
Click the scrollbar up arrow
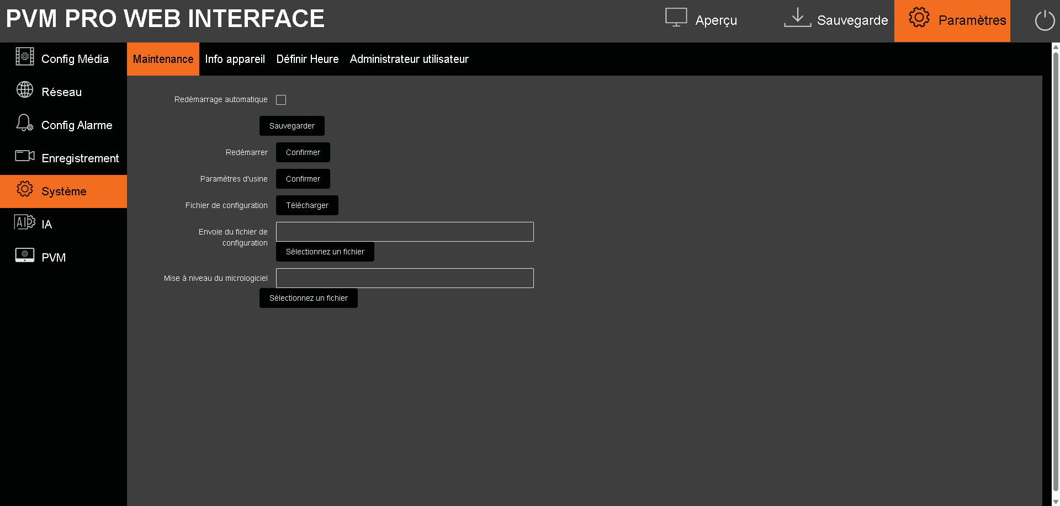pyautogui.click(x=1056, y=47)
